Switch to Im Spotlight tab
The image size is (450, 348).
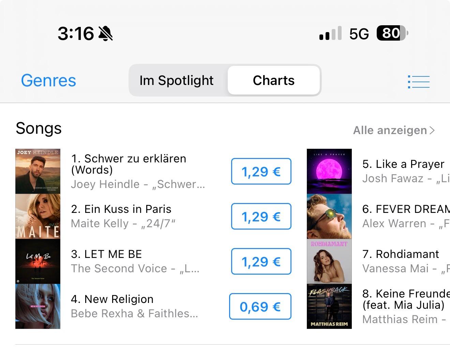point(177,81)
